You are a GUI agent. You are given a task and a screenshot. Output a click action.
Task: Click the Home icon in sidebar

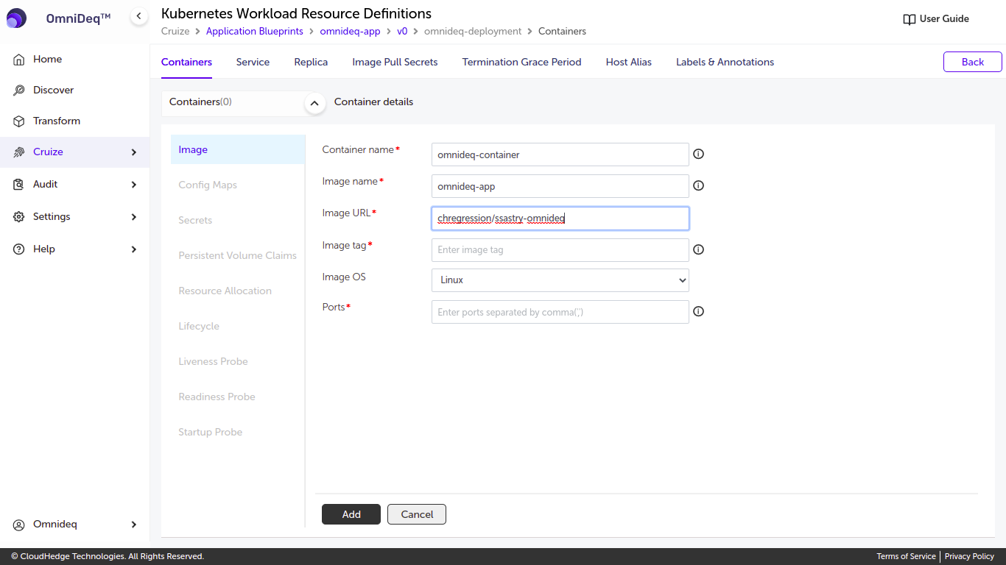pos(19,60)
